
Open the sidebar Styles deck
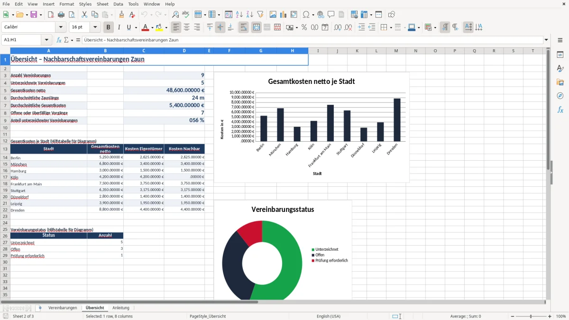(x=560, y=68)
